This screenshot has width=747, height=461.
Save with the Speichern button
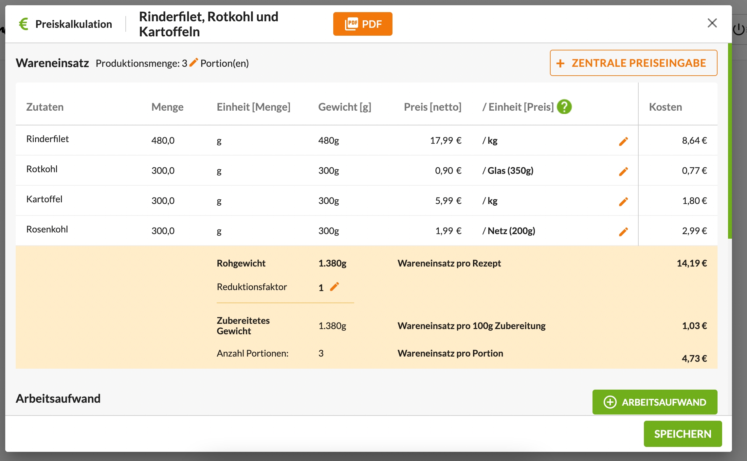[x=683, y=434]
